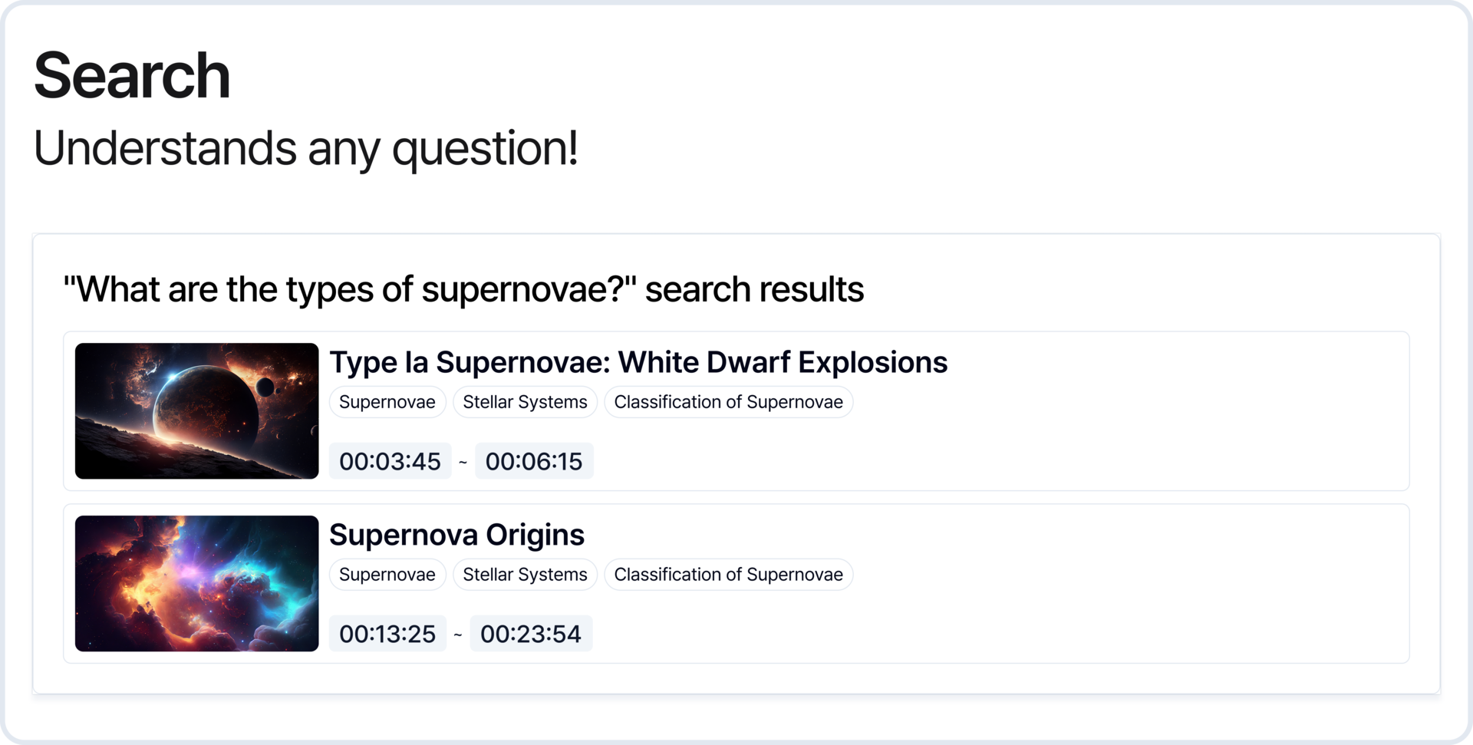Click the "Understands any question!" subtitle

tap(305, 147)
